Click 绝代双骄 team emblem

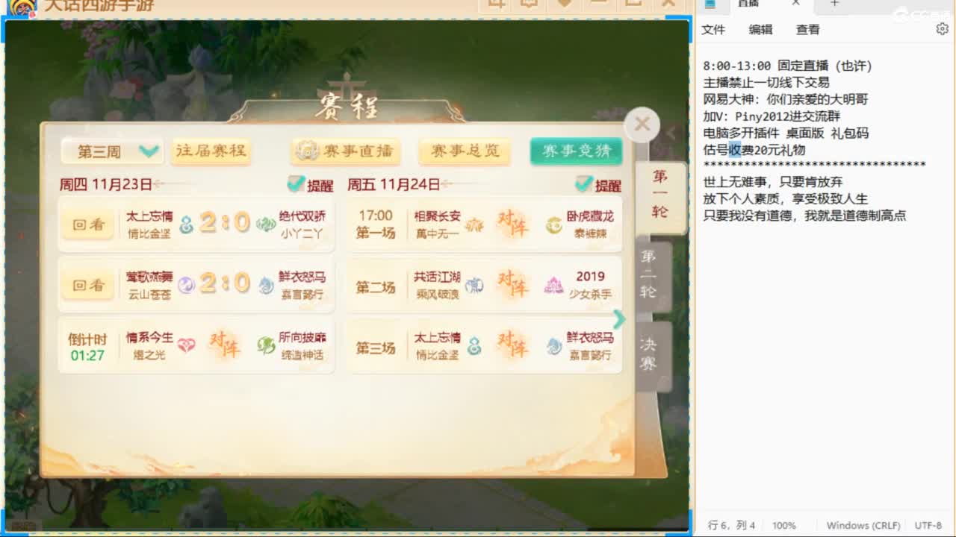click(266, 224)
